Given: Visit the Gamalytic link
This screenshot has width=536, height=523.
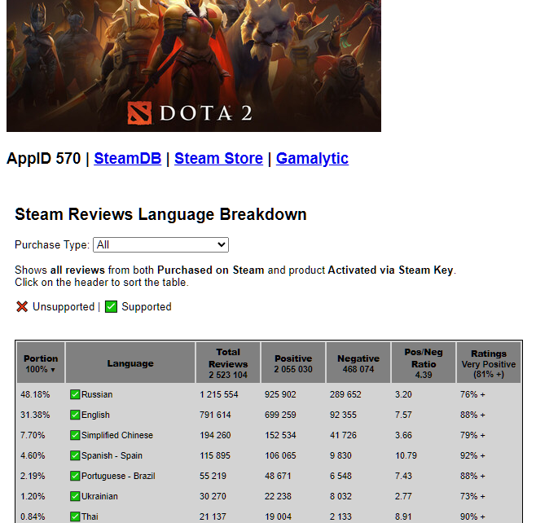Looking at the screenshot, I should point(313,159).
